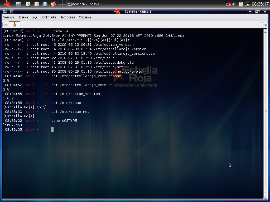
Task: Click '/etc/debian_version' in ls output
Action: coord(114,45)
